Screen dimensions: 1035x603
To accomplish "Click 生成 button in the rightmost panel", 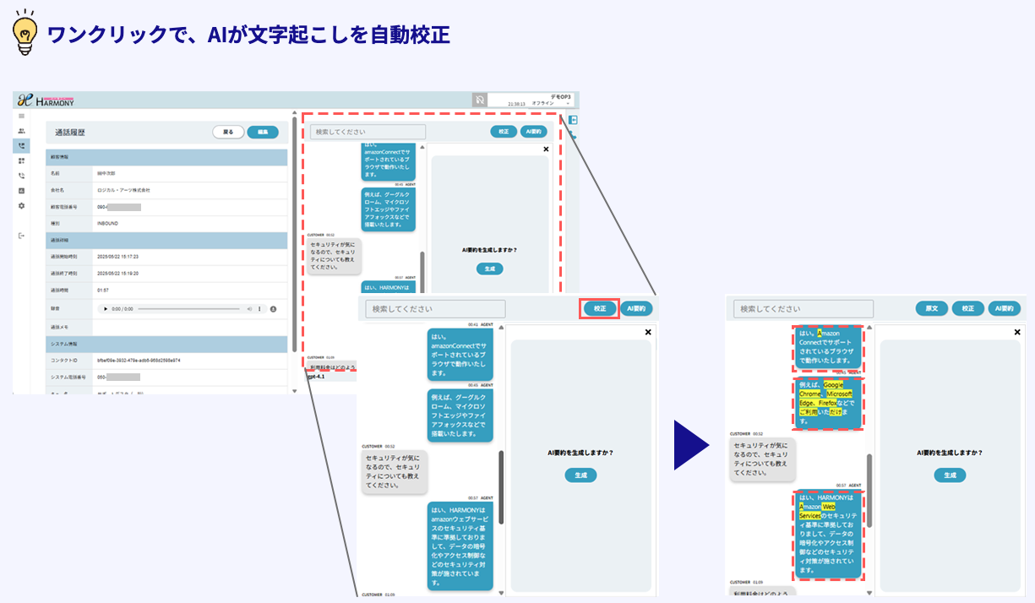I will click(x=950, y=475).
